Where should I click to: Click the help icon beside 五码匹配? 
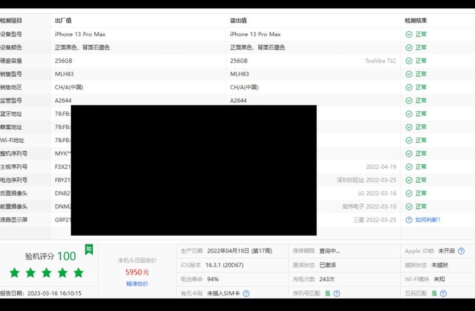click(x=443, y=294)
